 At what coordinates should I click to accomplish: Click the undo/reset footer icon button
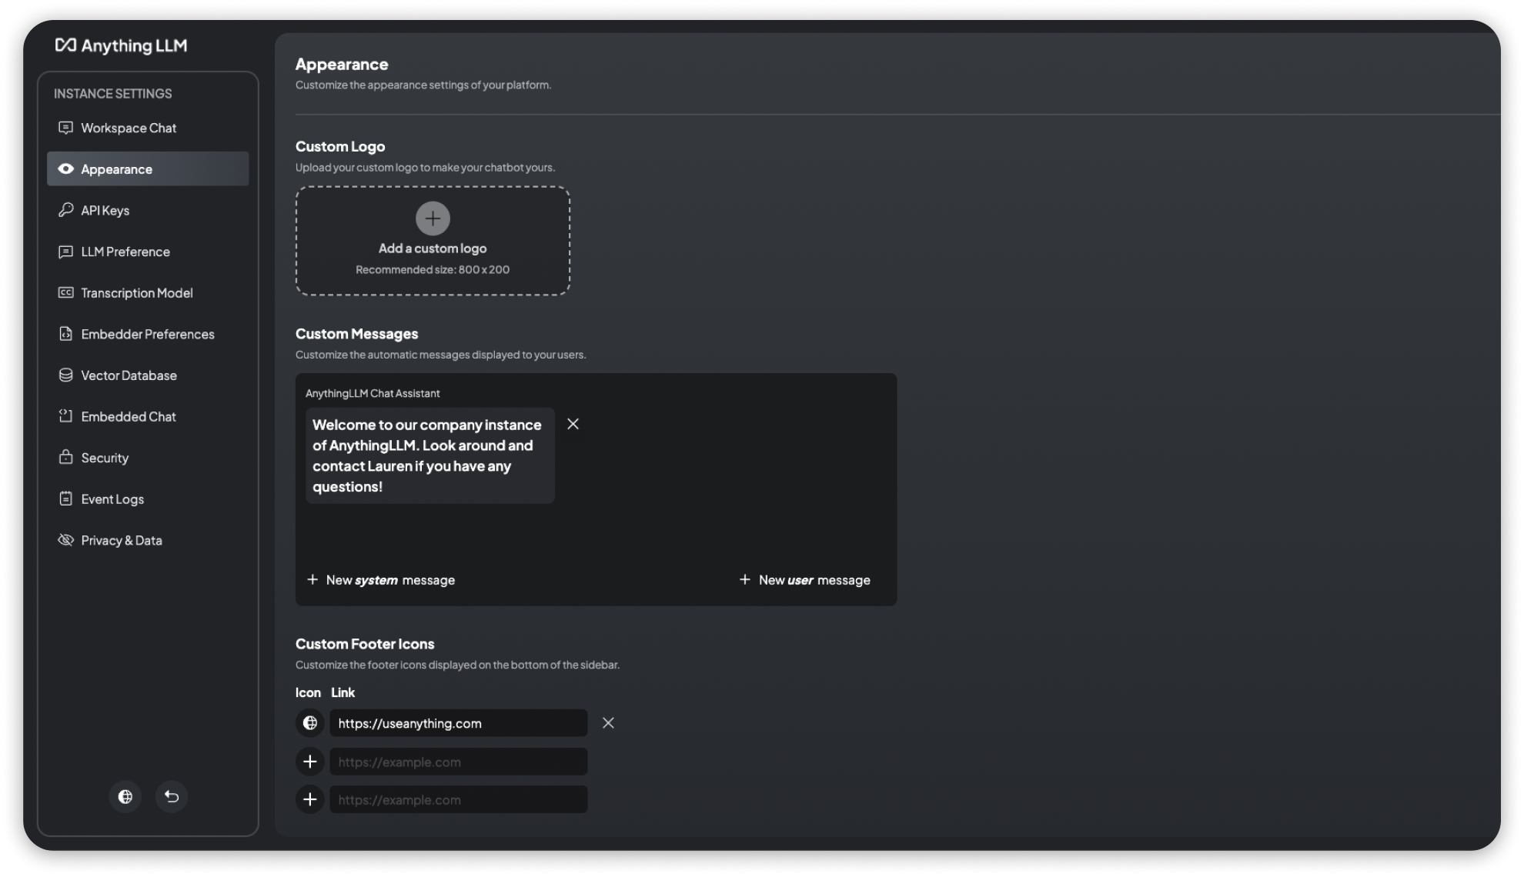coord(171,795)
